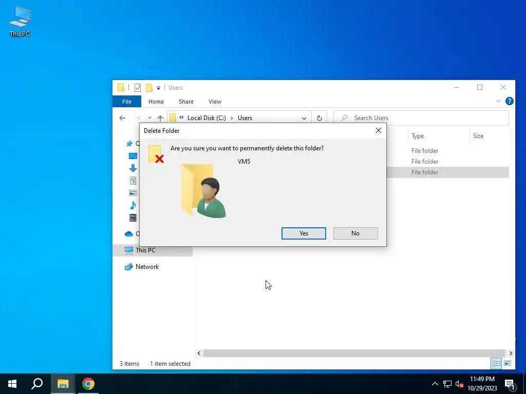This screenshot has height=394, width=526.
Task: Open the Home ribbon tab
Action: coord(156,102)
